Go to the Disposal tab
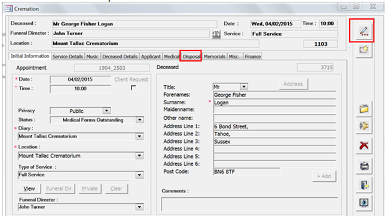Screen dimensions: 385x217 (x=191, y=57)
